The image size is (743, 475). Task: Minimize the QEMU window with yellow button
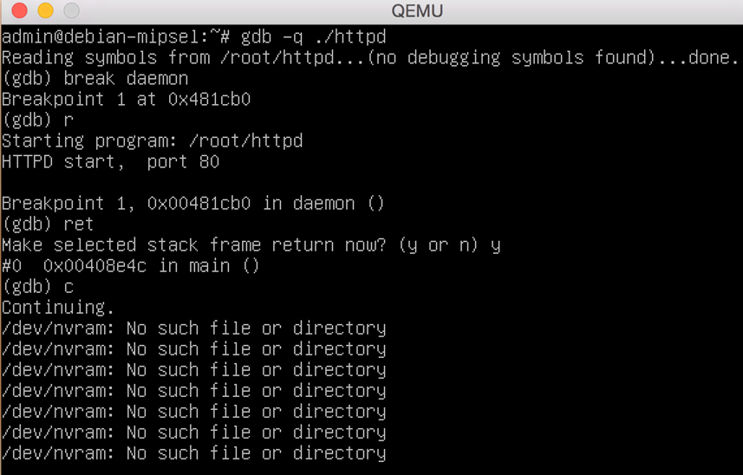click(x=45, y=10)
